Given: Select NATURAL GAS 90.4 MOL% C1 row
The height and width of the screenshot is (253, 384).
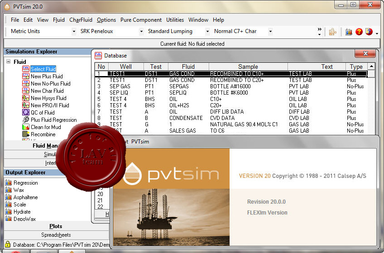Looking at the screenshot, I should 231,124.
